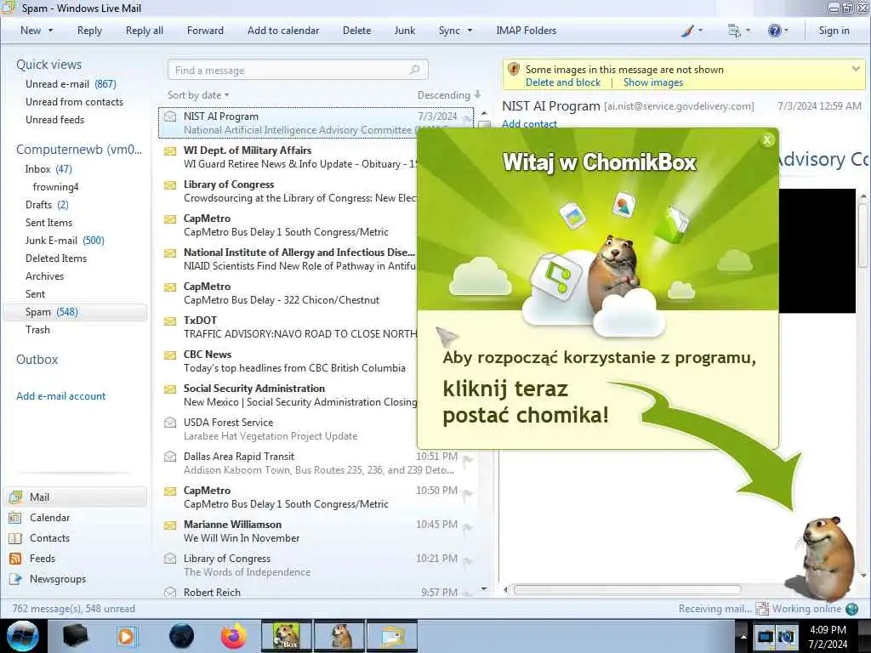Open the Deleted Items folder

pos(56,258)
